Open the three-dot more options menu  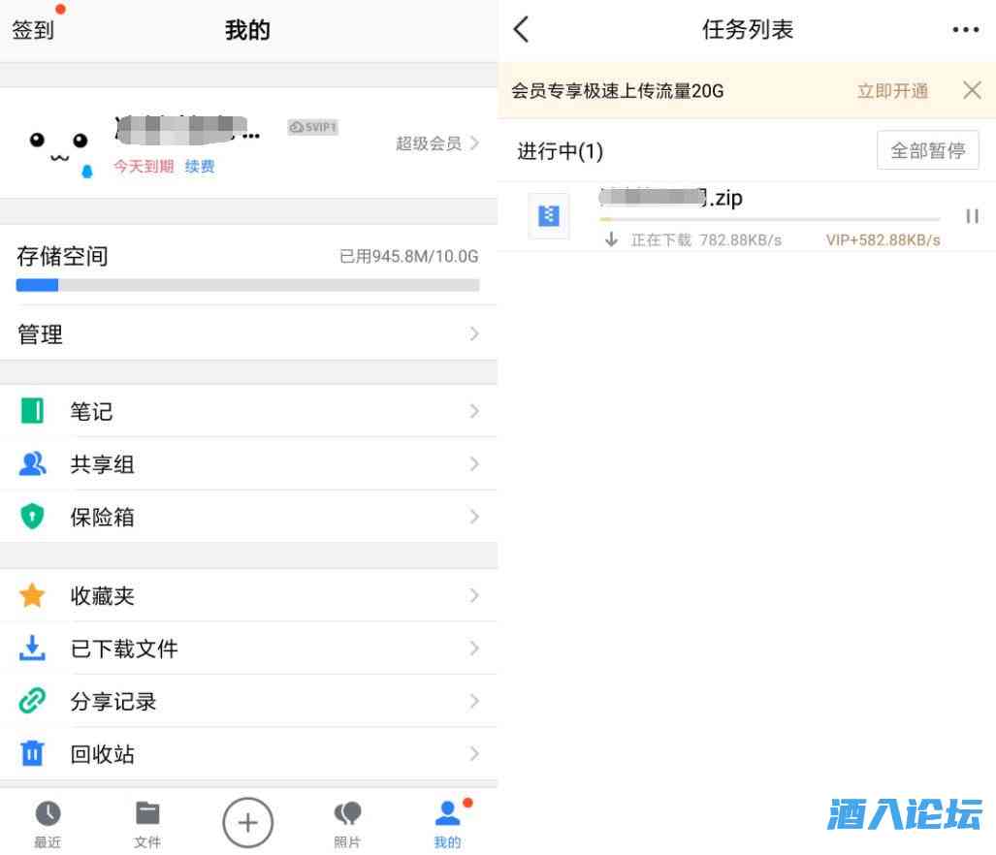click(x=966, y=30)
